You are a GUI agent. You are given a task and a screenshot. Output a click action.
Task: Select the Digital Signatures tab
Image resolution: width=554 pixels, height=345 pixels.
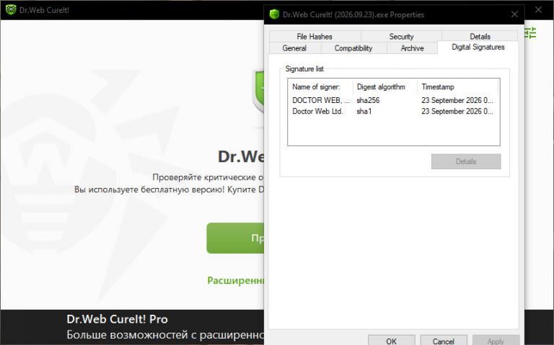[478, 47]
